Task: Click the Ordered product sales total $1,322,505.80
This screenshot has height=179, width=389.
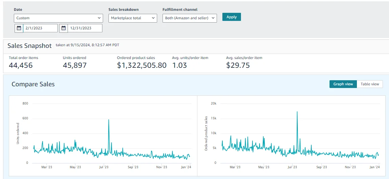Action: click(x=142, y=65)
